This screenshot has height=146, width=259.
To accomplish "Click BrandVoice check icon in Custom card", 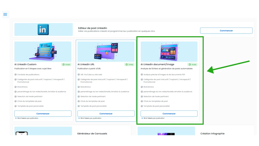I will click(x=15, y=87).
